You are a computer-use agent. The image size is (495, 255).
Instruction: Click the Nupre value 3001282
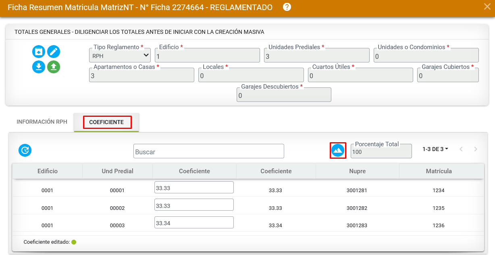(357, 208)
